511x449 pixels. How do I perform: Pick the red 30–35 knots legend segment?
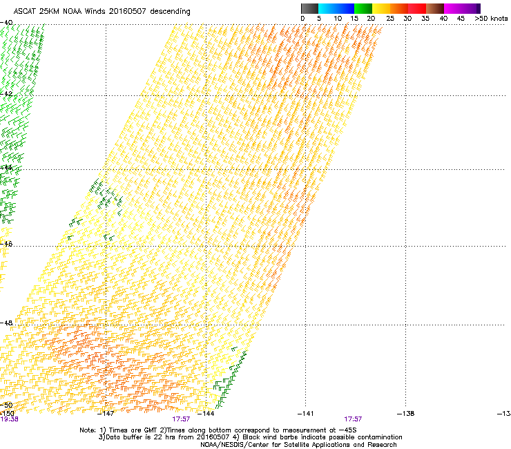coord(417,8)
